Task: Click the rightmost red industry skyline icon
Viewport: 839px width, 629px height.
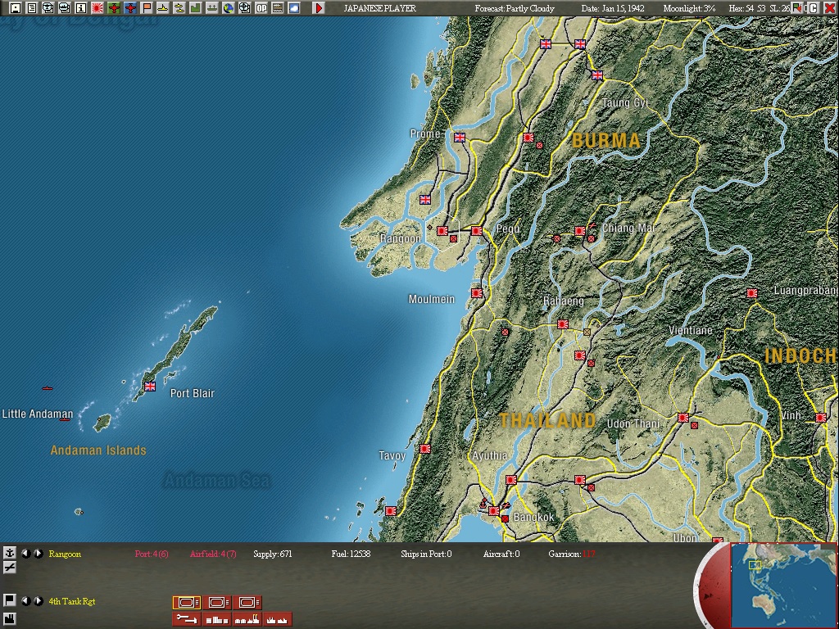Action: (x=278, y=619)
